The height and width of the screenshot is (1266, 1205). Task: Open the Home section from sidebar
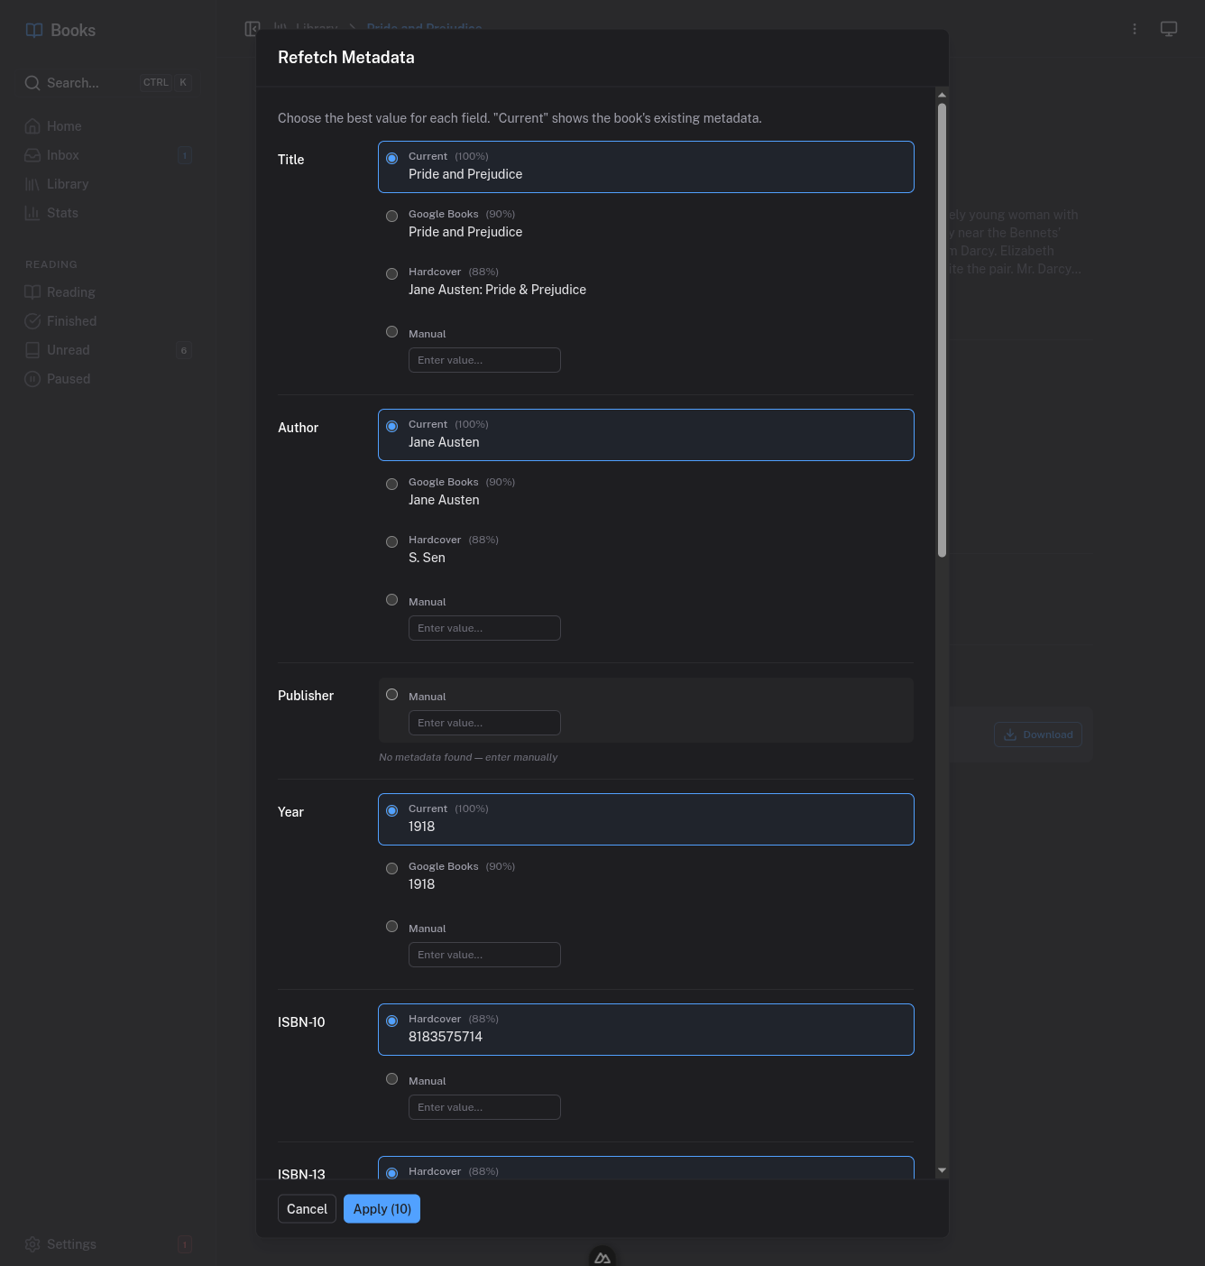coord(63,126)
